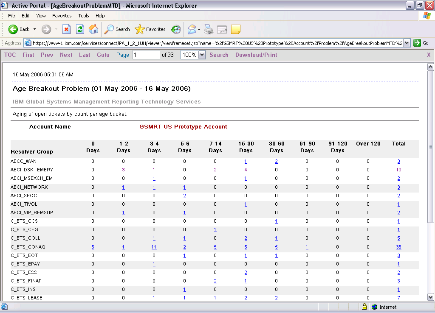Open ABCI_SPOC 5-6 Days count 2

click(x=184, y=196)
